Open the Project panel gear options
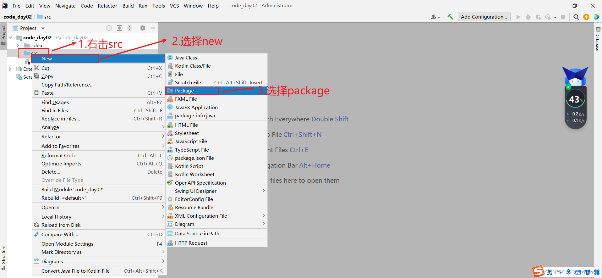Screen dimensions: 602x278 143,28
